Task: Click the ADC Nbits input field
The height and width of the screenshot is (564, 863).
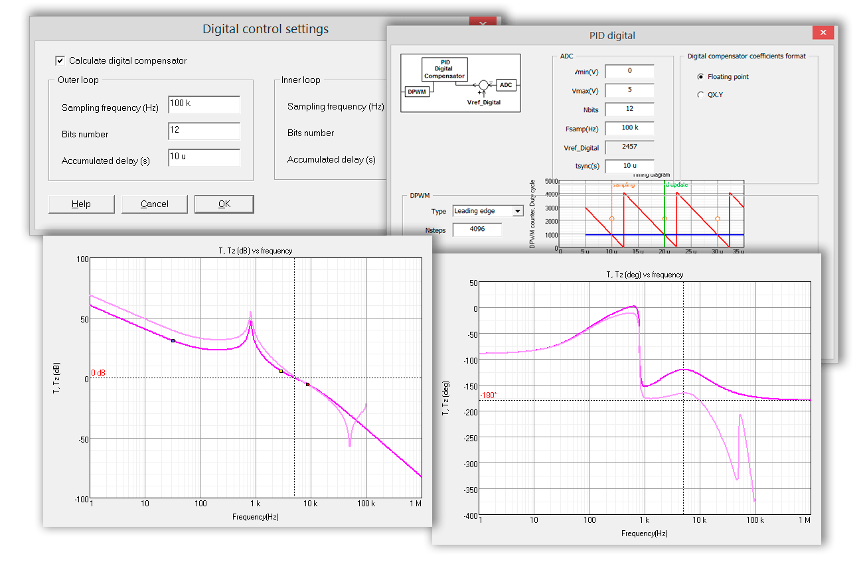Action: (629, 109)
